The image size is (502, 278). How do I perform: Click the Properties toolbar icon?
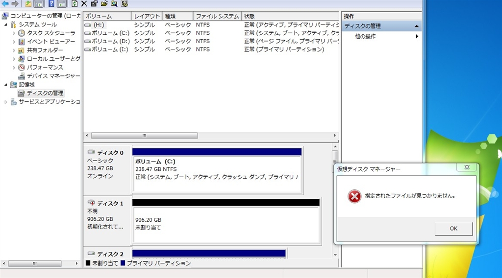click(x=94, y=3)
